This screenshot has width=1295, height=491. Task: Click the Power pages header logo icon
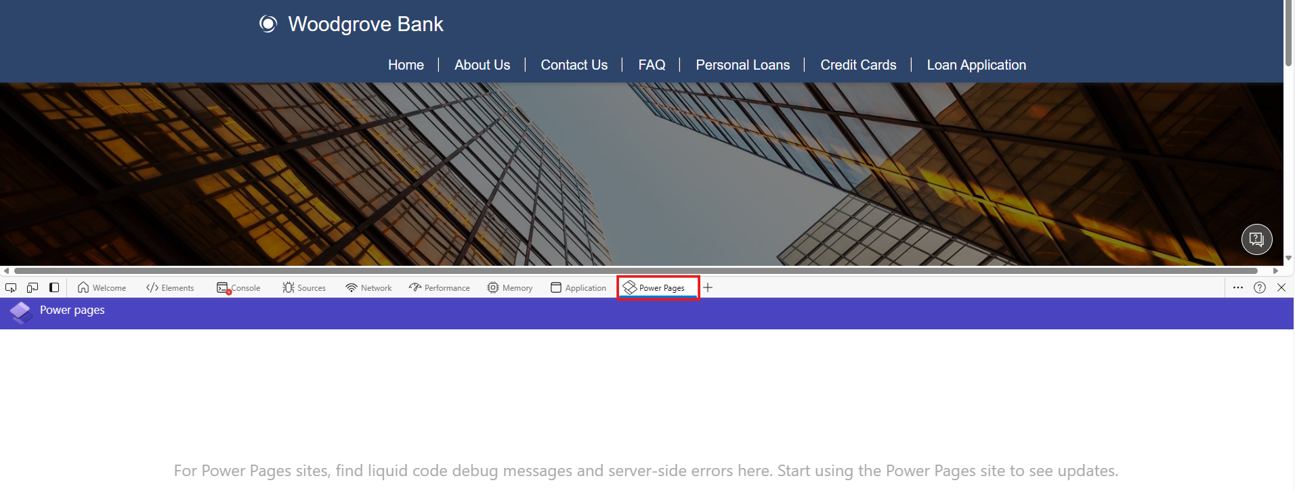[x=21, y=312]
